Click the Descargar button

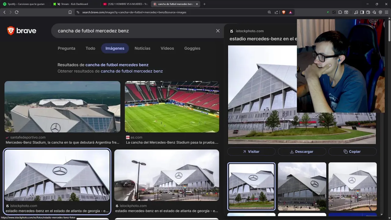pyautogui.click(x=302, y=152)
